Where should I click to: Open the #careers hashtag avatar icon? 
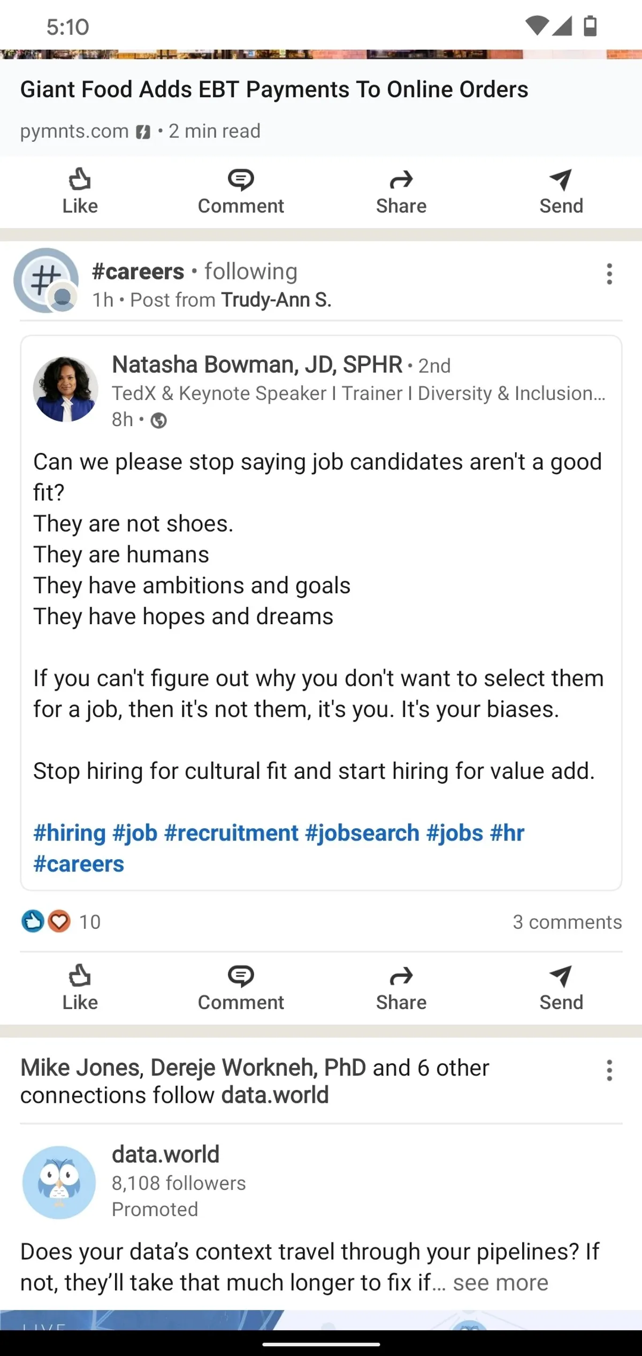click(x=46, y=280)
